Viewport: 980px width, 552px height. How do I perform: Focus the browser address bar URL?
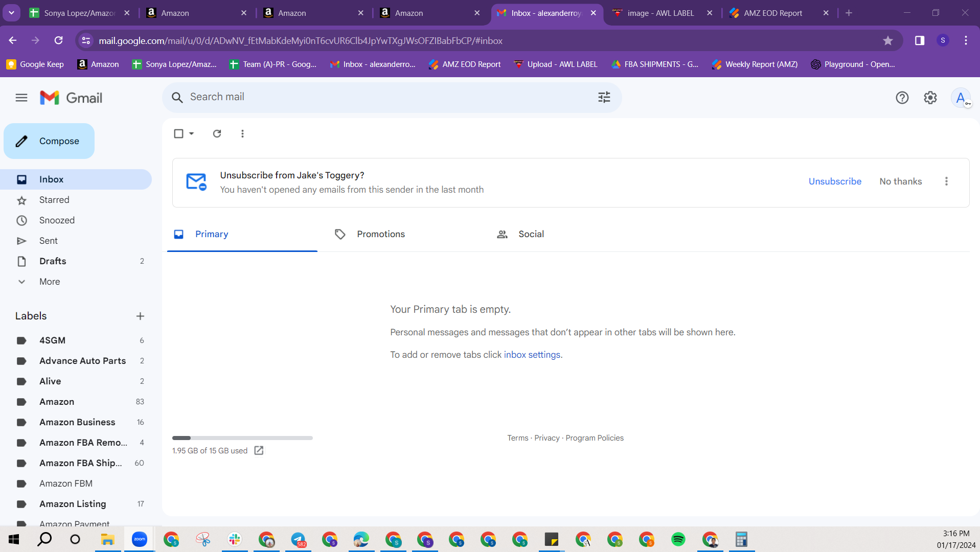tap(301, 41)
